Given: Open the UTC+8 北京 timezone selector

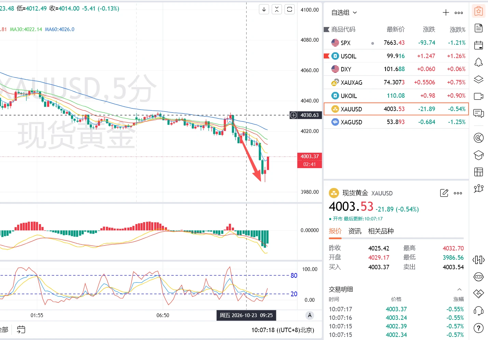Looking at the screenshot, I should 283,330.
